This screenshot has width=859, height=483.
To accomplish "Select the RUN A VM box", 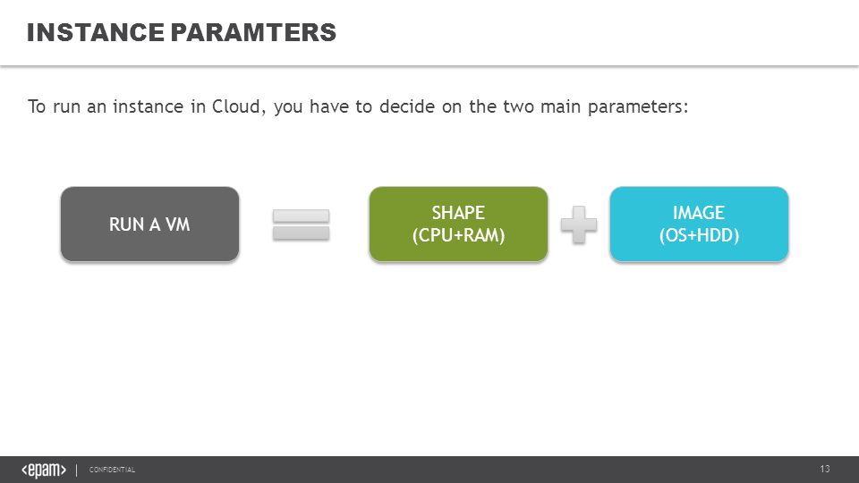I will coord(149,224).
